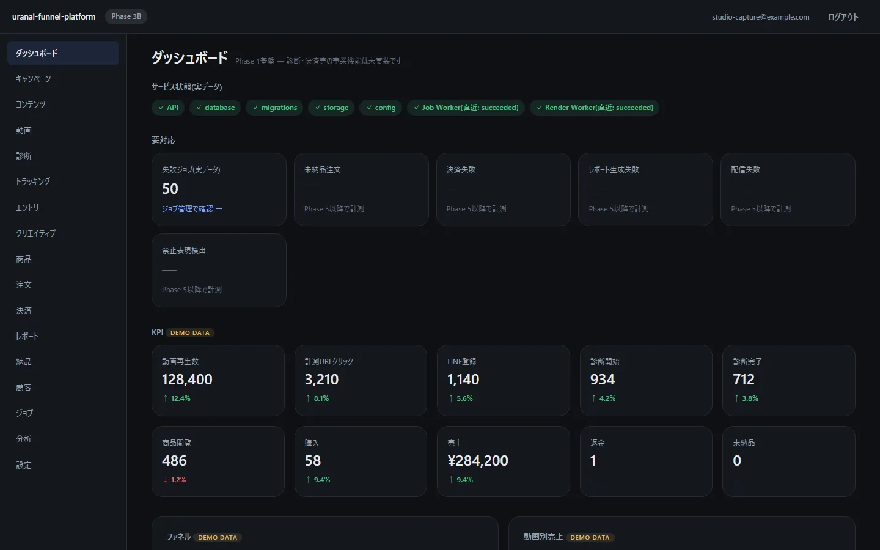Image resolution: width=880 pixels, height=550 pixels.
Task: Click the 診断開始 value 934
Action: [603, 380]
